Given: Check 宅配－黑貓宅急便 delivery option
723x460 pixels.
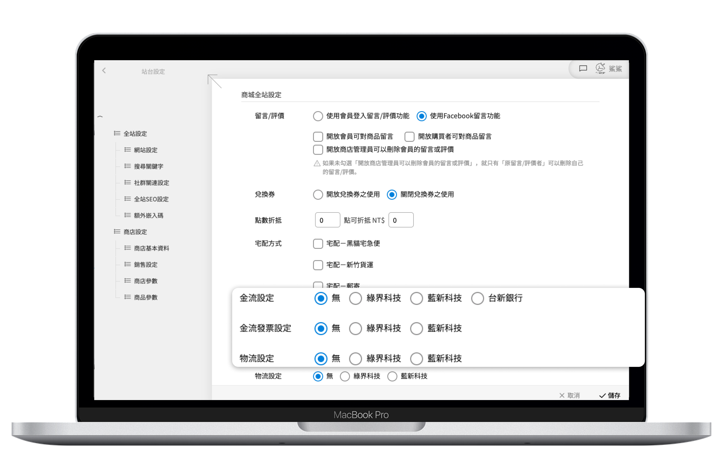Looking at the screenshot, I should [318, 244].
